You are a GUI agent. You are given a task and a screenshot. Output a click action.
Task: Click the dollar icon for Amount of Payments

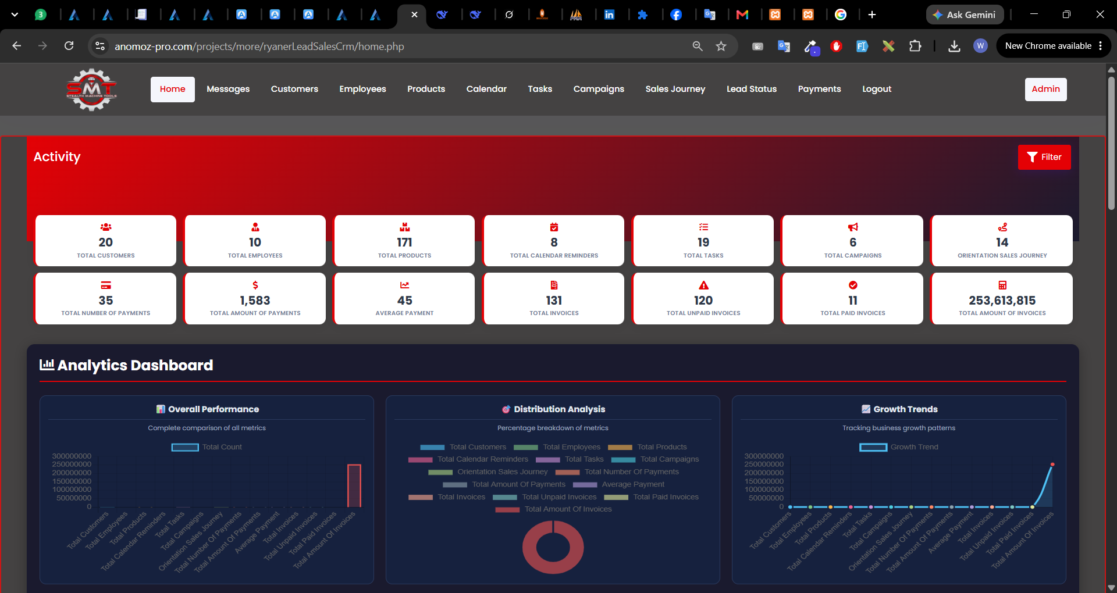255,285
